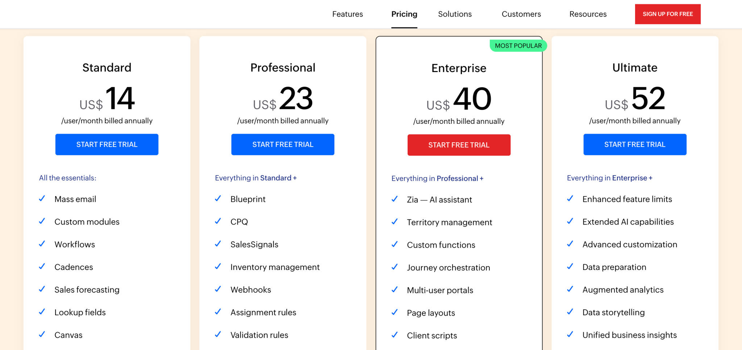
Task: Click the All the essentials link
Action: pyautogui.click(x=68, y=178)
